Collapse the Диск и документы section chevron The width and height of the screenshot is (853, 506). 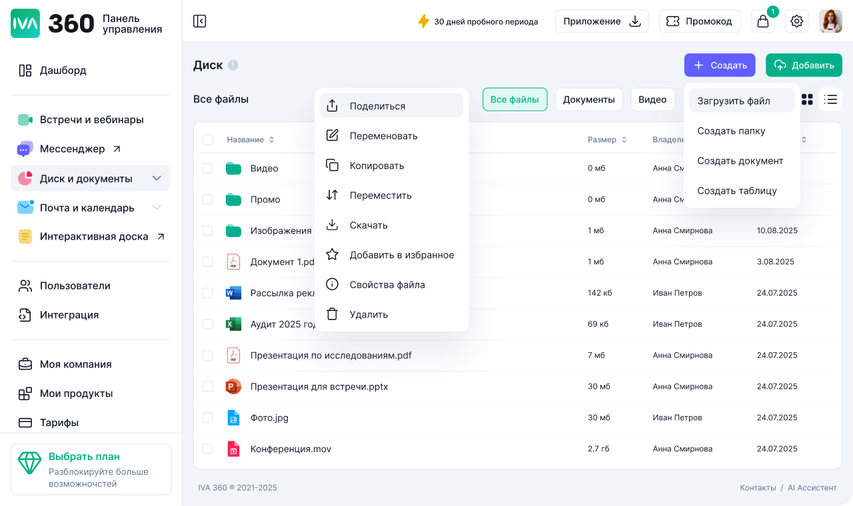tap(157, 178)
